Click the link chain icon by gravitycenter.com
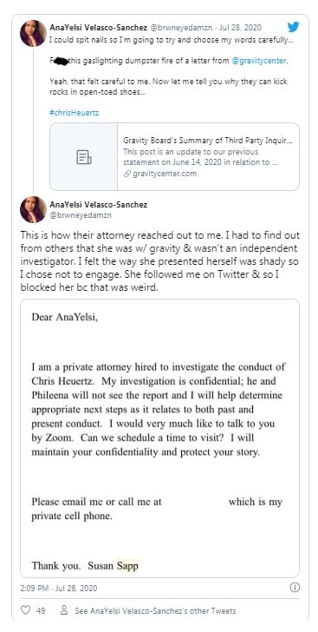This screenshot has width=318, height=632. click(127, 174)
